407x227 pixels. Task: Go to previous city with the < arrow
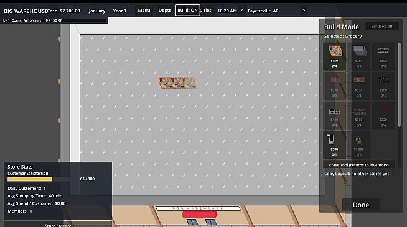(242, 11)
